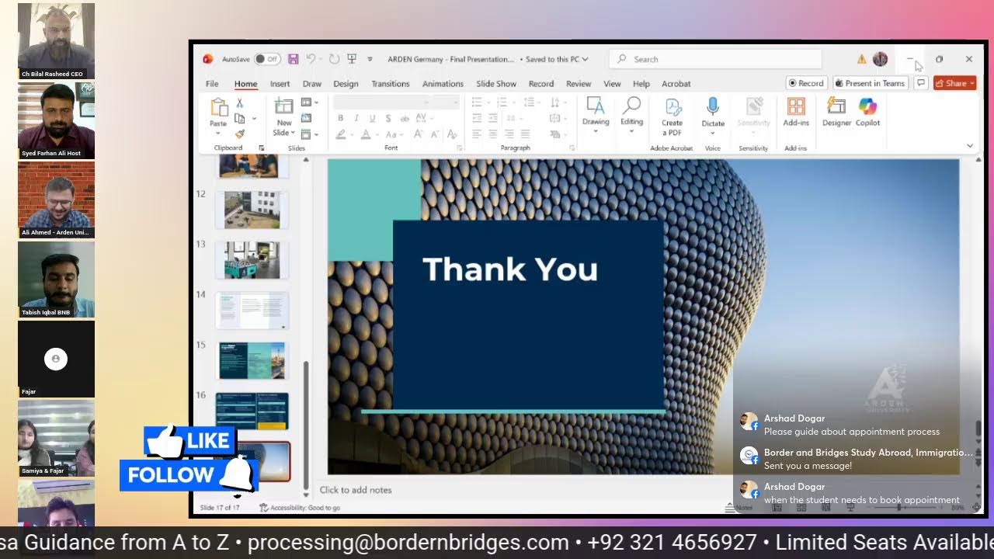
Task: Switch to the Design tab
Action: pyautogui.click(x=346, y=84)
